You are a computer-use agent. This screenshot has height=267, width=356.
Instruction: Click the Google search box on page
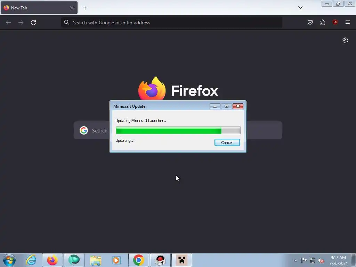pos(178,130)
